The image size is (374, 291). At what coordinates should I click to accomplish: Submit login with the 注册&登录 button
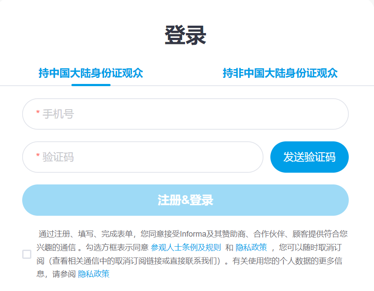coord(185,200)
